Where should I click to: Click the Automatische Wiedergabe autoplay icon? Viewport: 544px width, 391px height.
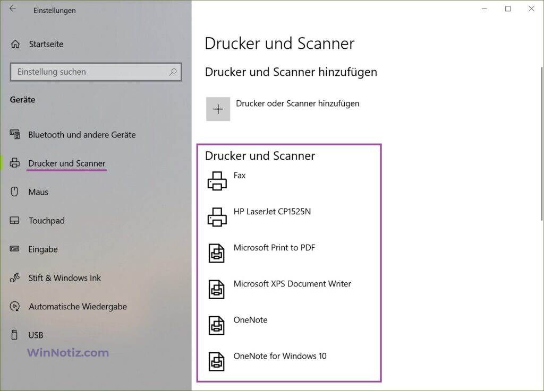pyautogui.click(x=14, y=306)
